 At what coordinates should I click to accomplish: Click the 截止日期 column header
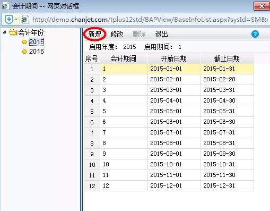pyautogui.click(x=227, y=58)
